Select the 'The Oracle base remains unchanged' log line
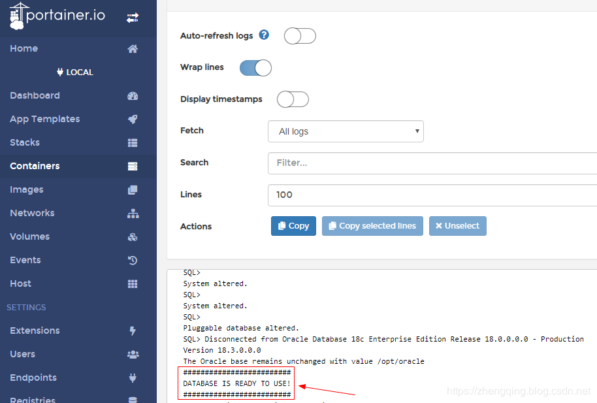The width and height of the screenshot is (597, 403). tap(304, 361)
